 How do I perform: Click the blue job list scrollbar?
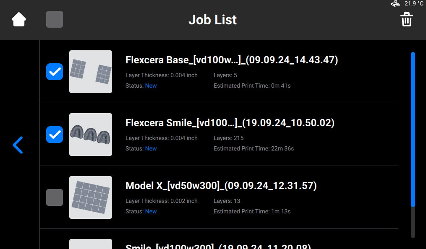click(x=413, y=129)
